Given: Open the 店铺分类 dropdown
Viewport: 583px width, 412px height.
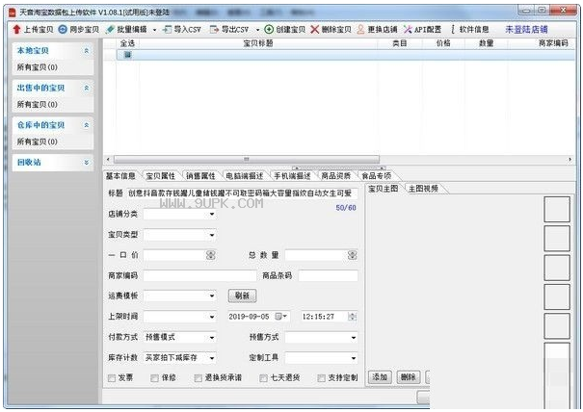Looking at the screenshot, I should 180,214.
